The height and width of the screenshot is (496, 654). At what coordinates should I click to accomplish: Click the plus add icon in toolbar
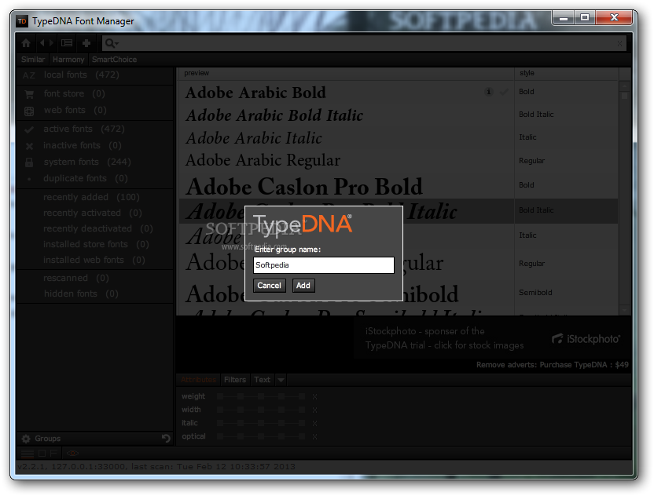pos(86,43)
